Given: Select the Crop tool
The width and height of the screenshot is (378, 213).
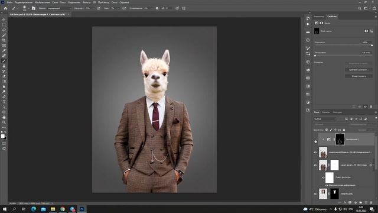Looking at the screenshot, I should point(4,40).
